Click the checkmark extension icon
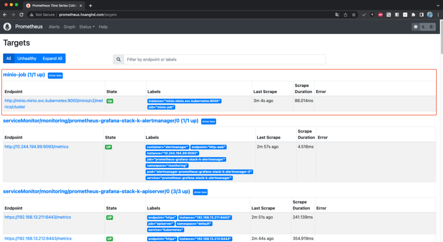 364,15
